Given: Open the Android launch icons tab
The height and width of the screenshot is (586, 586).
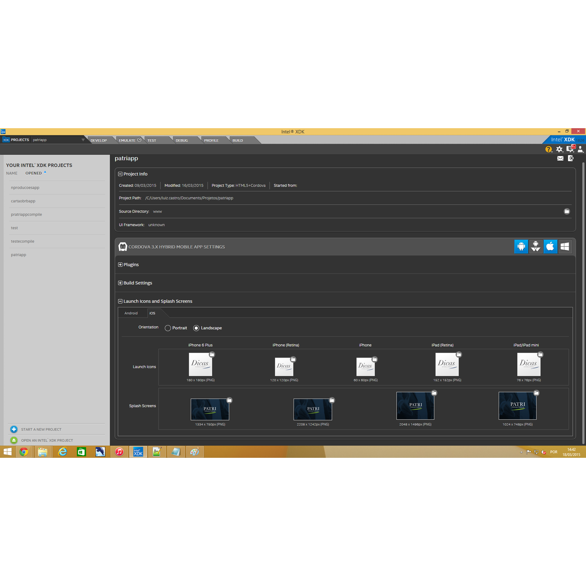Looking at the screenshot, I should [x=131, y=313].
